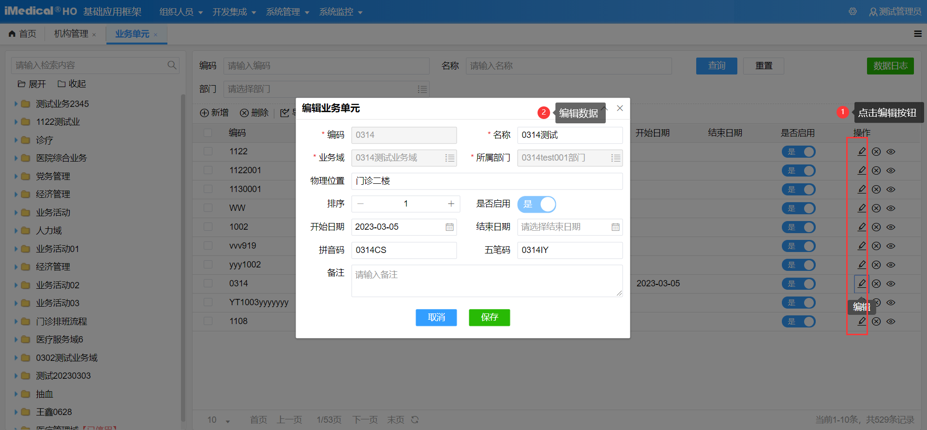Screen dimensions: 927x430
Task: Check the checkbox for row 1108
Action: tap(208, 321)
